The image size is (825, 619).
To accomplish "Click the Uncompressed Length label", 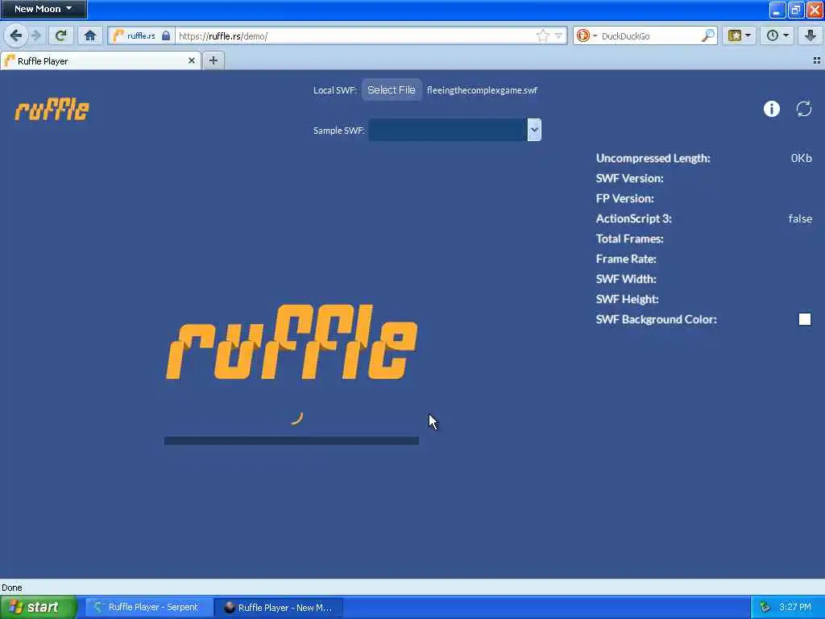I will [653, 158].
